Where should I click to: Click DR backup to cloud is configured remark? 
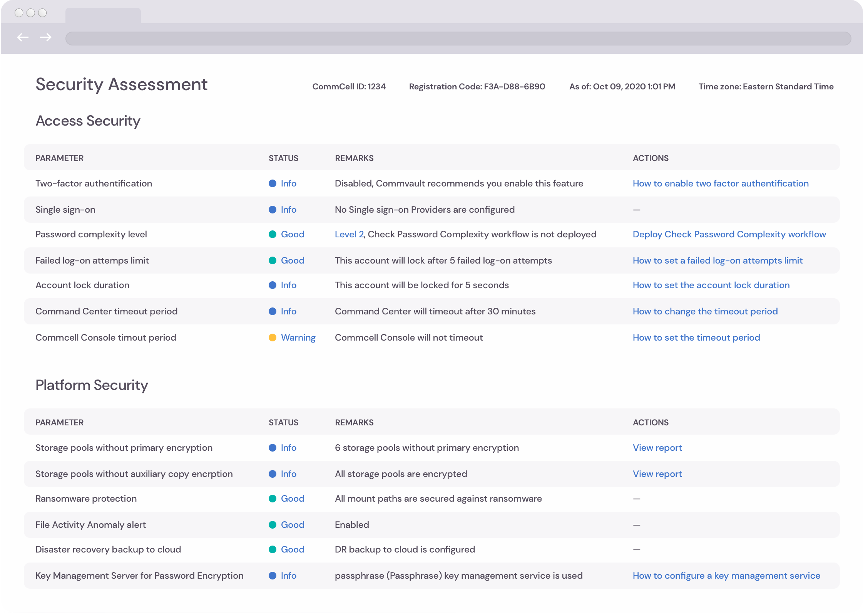point(405,549)
